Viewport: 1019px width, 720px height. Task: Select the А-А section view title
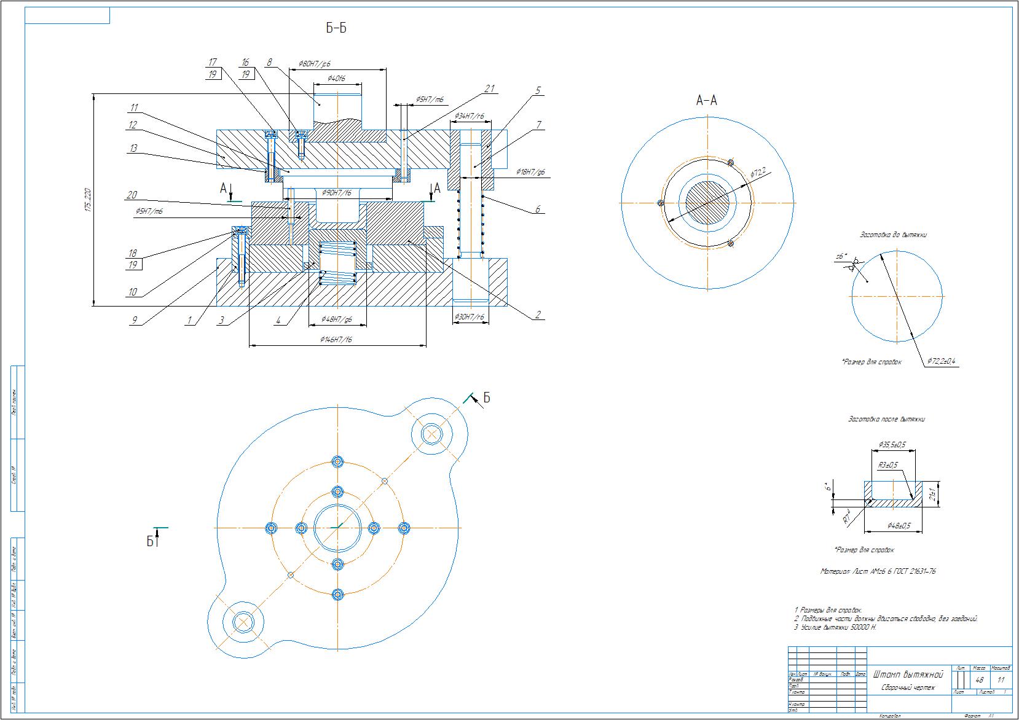tap(706, 100)
